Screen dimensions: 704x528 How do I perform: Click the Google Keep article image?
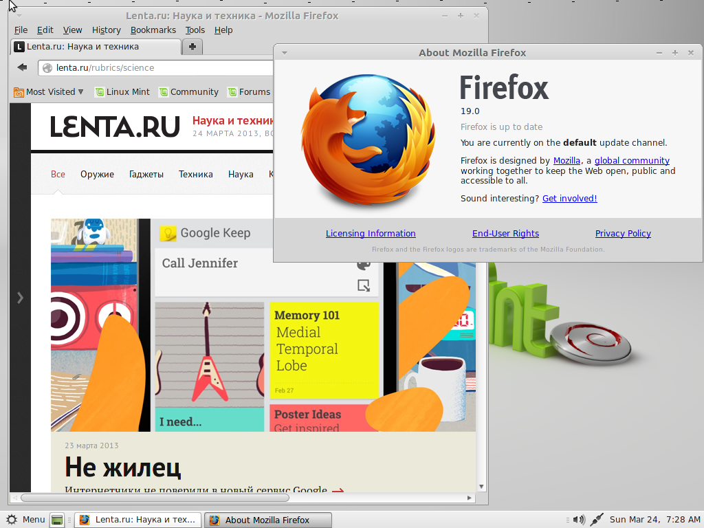tap(263, 325)
